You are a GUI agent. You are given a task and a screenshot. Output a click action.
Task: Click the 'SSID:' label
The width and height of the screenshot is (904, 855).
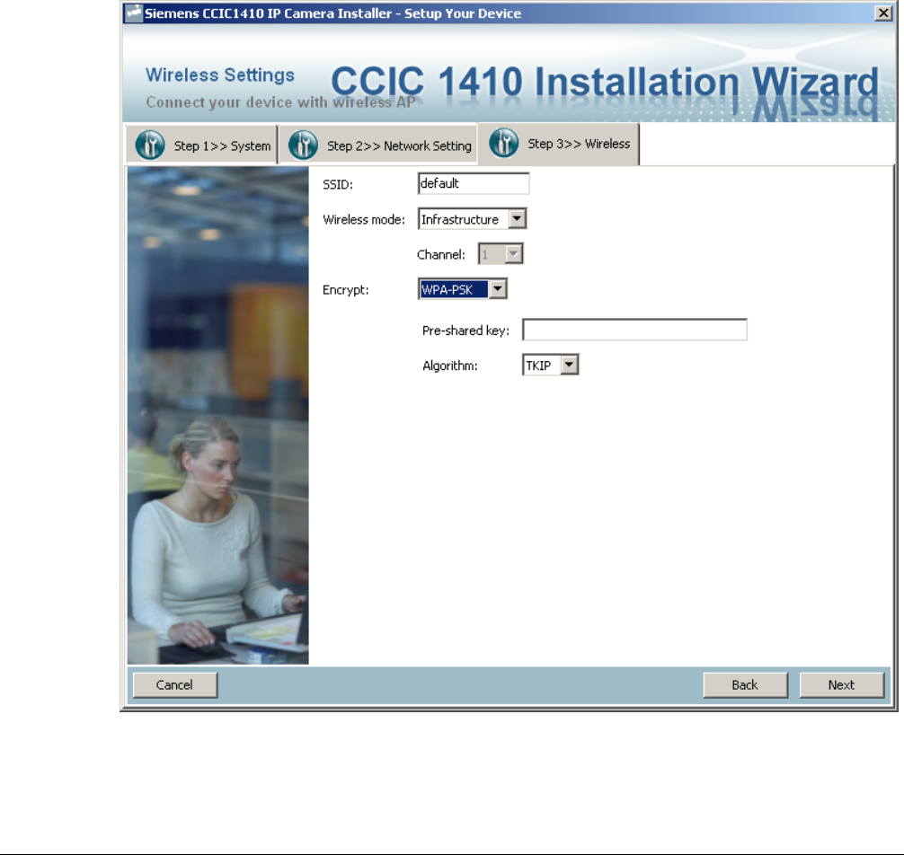[x=338, y=184]
